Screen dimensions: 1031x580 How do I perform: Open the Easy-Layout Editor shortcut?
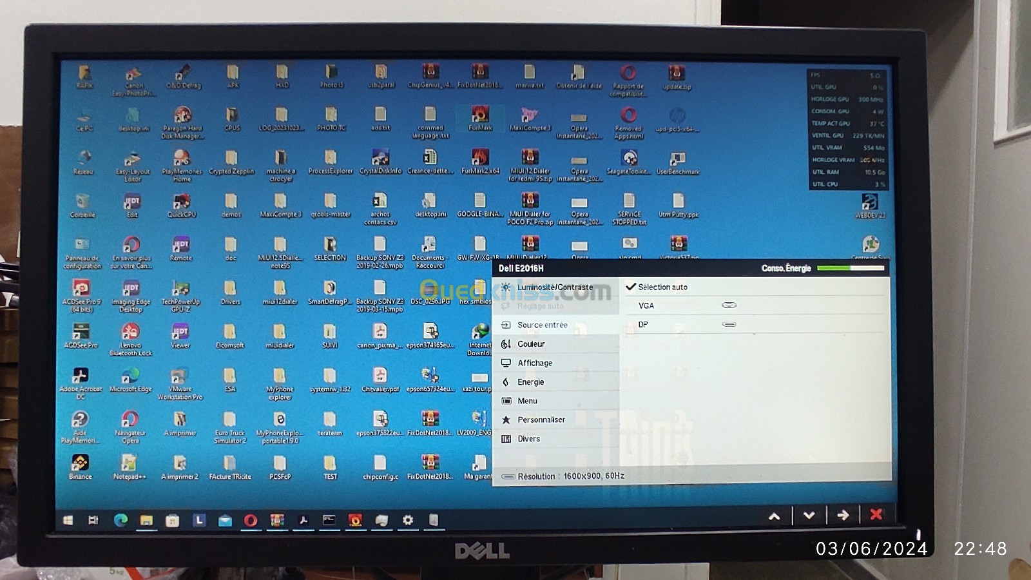pos(132,166)
